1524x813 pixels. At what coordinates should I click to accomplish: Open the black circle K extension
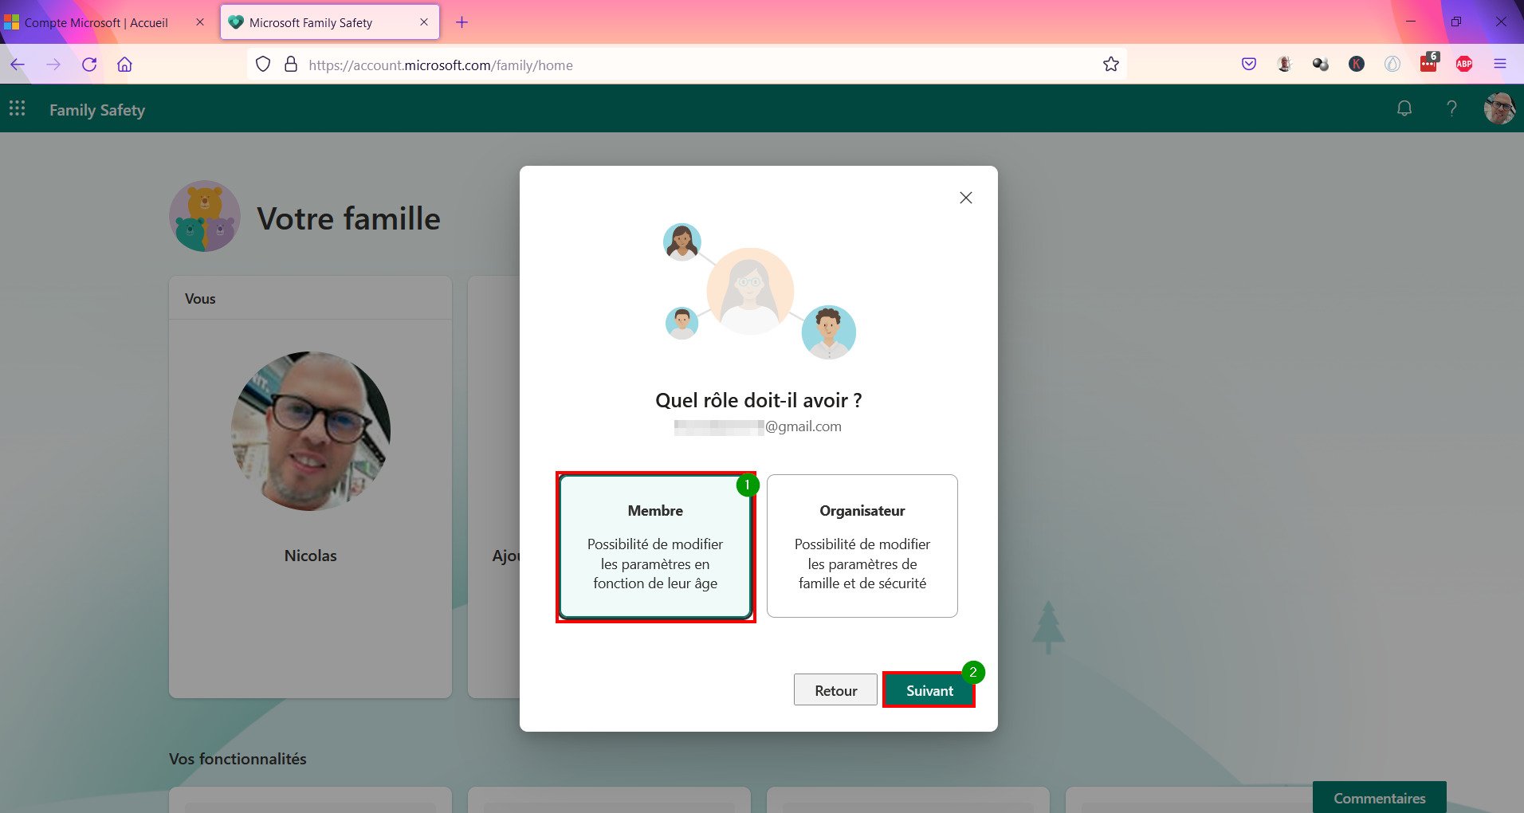pos(1357,65)
